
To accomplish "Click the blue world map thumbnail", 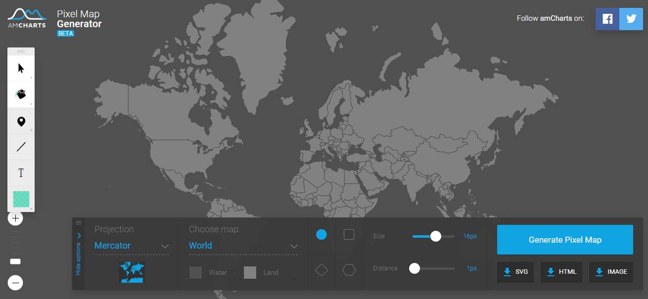I will [132, 272].
